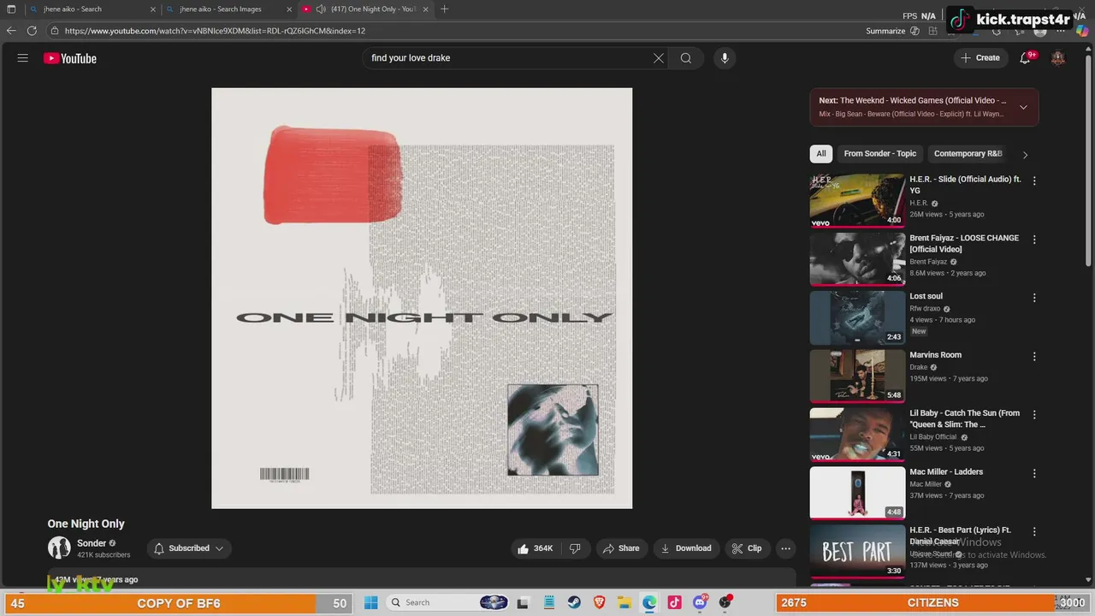
Task: Open the Subscribed notification options dropdown
Action: click(189, 548)
